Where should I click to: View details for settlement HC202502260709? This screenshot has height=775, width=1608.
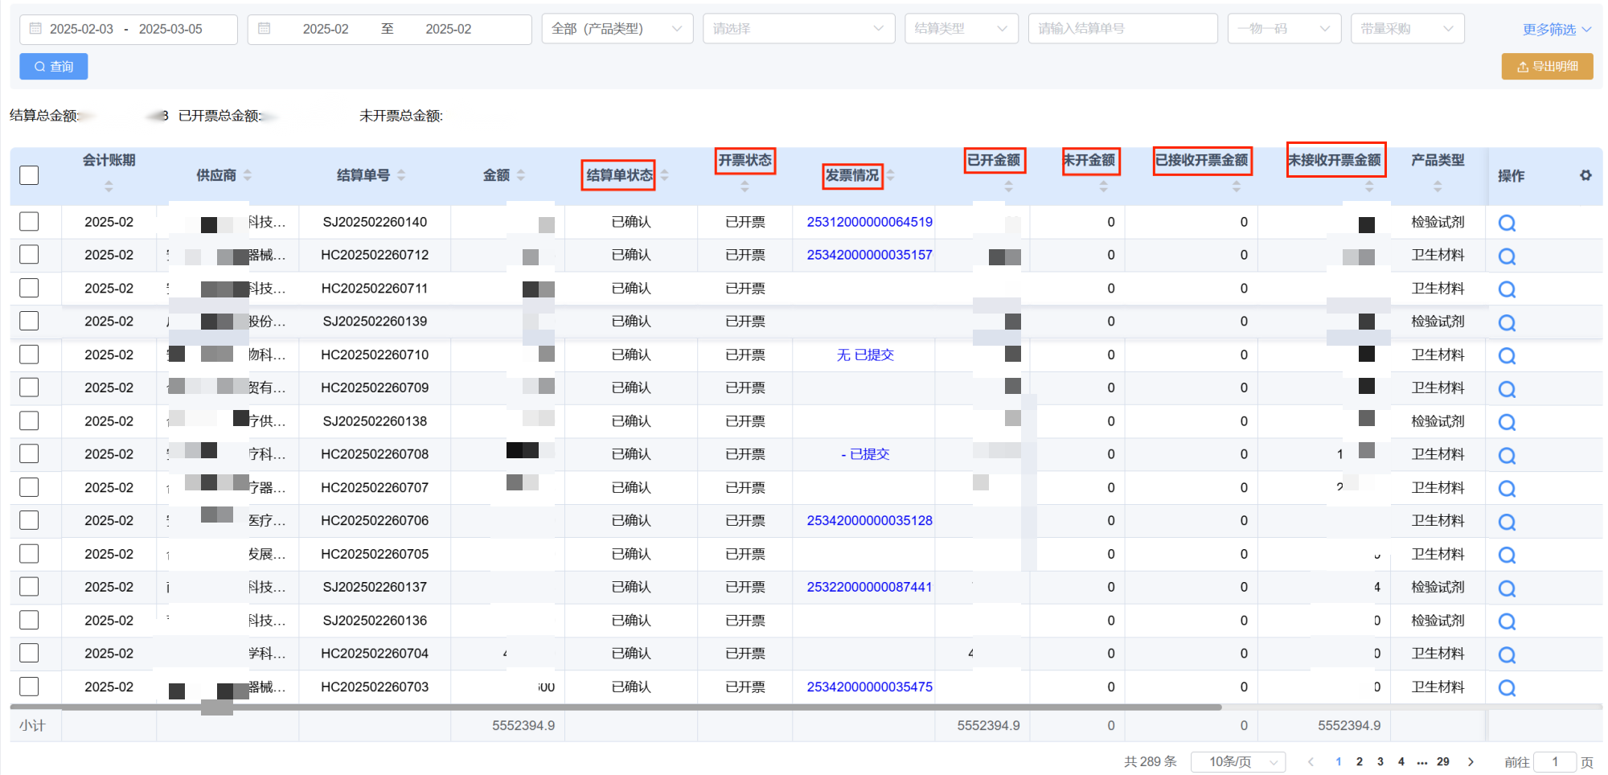pyautogui.click(x=1507, y=389)
